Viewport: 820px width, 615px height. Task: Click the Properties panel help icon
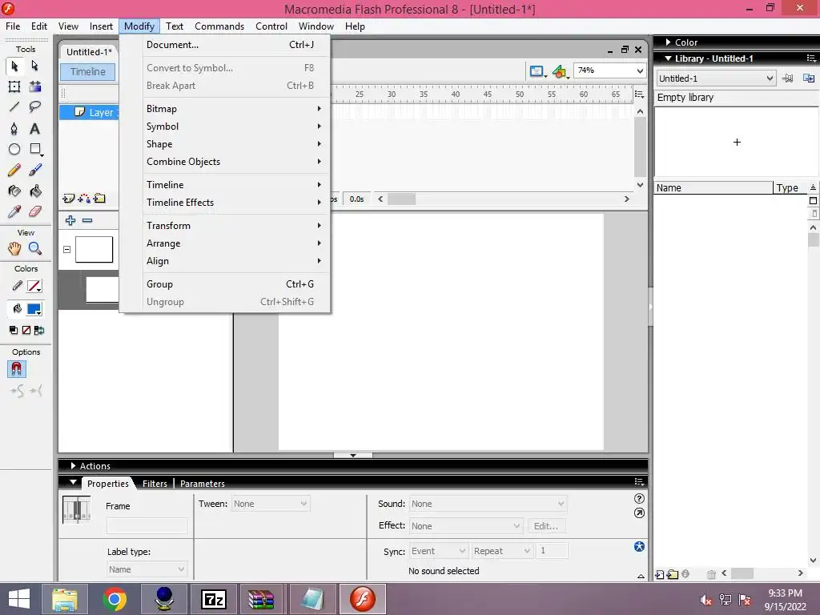(639, 498)
